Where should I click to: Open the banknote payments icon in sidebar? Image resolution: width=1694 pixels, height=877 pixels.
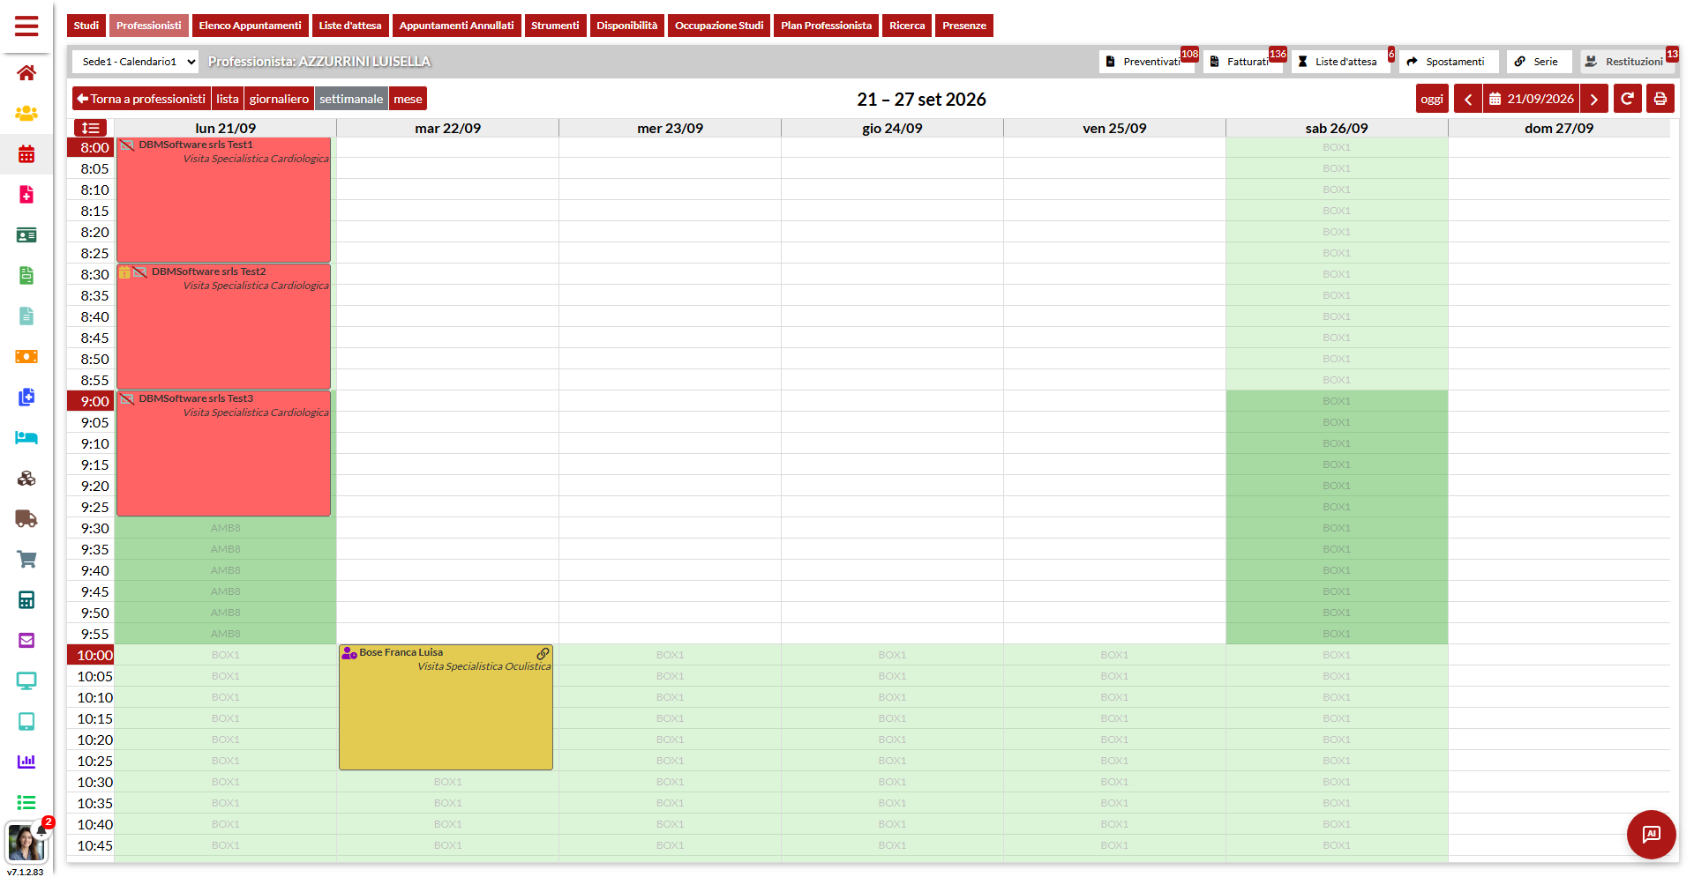[x=26, y=357]
